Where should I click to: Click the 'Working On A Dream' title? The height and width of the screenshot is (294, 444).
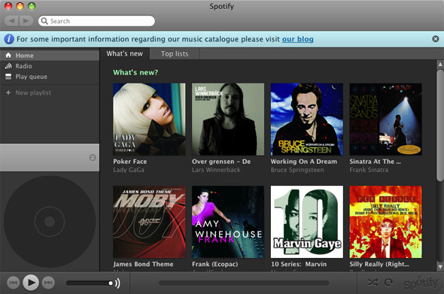tap(304, 162)
